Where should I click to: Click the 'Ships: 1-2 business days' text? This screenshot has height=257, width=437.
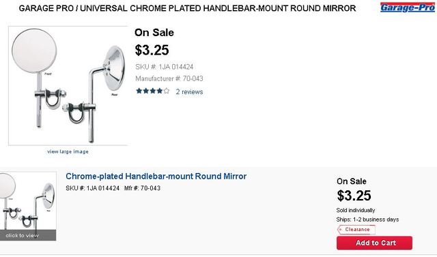(367, 220)
